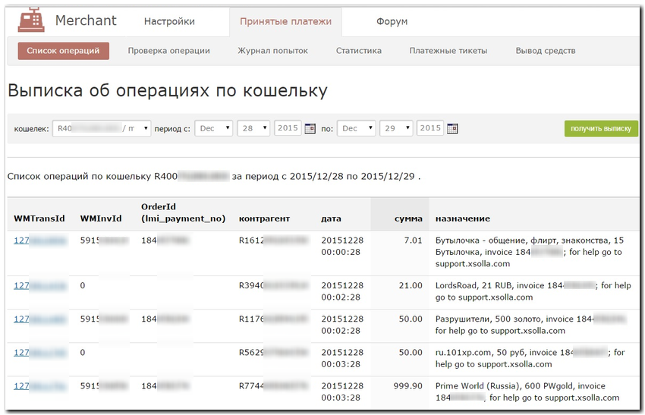
Task: Open the Статистика section
Action: (358, 51)
